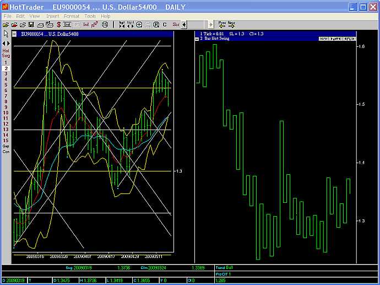Click the circled R reset icon
380x285 pixels.
coord(156,24)
